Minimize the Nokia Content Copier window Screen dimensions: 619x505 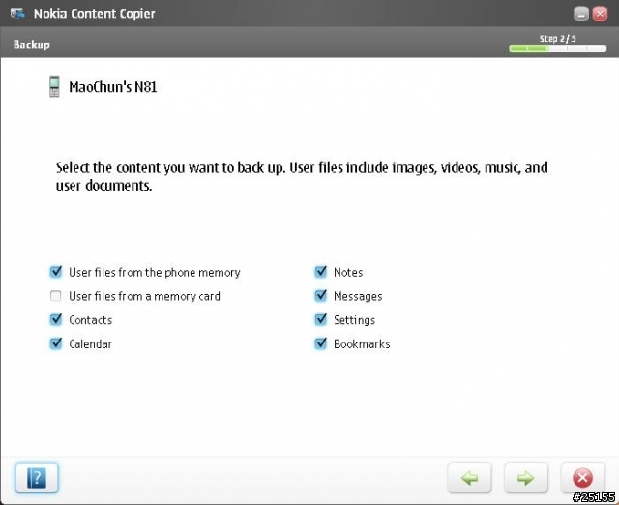click(x=581, y=15)
